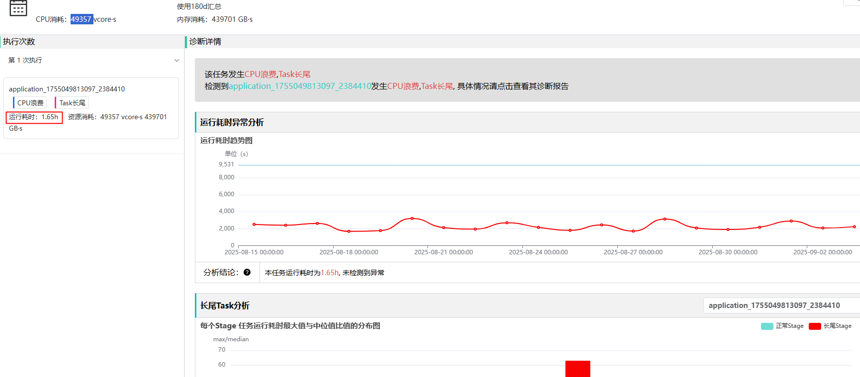Click the 诊断详情 panel header

(x=205, y=42)
